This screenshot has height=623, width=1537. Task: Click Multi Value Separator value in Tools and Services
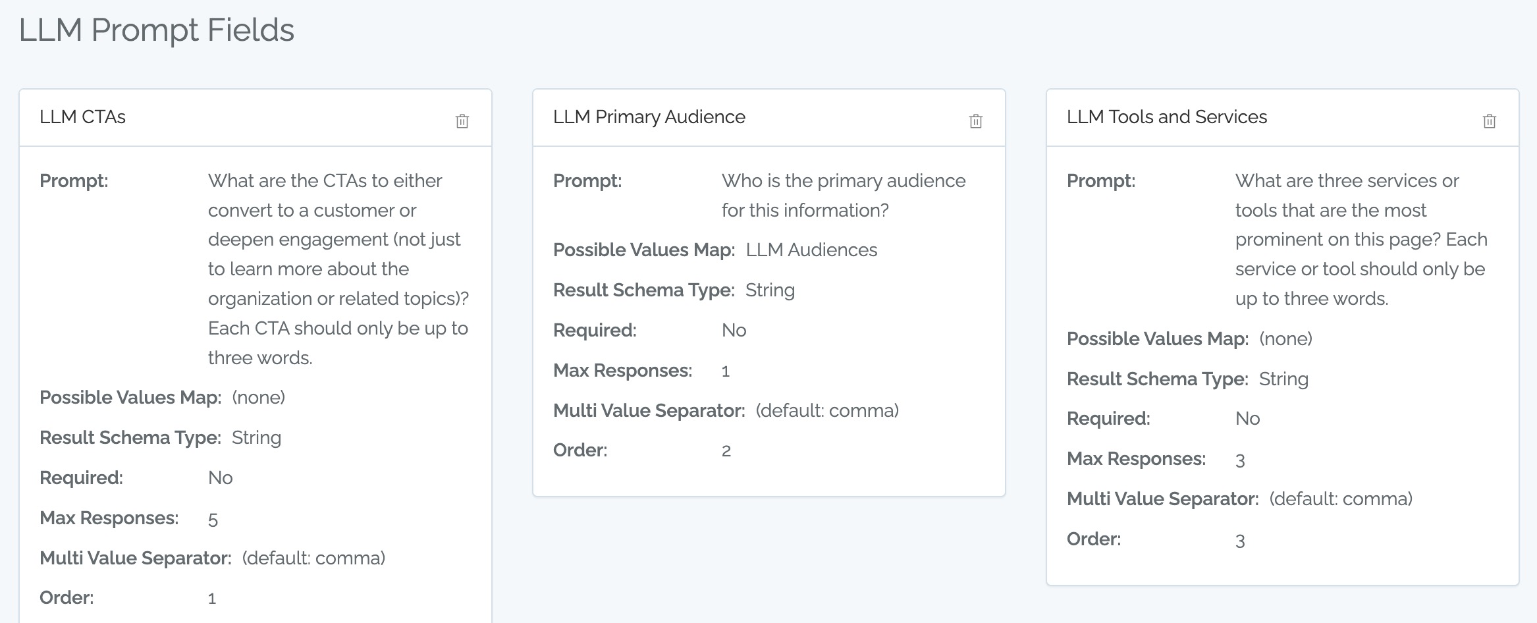[x=1341, y=499]
